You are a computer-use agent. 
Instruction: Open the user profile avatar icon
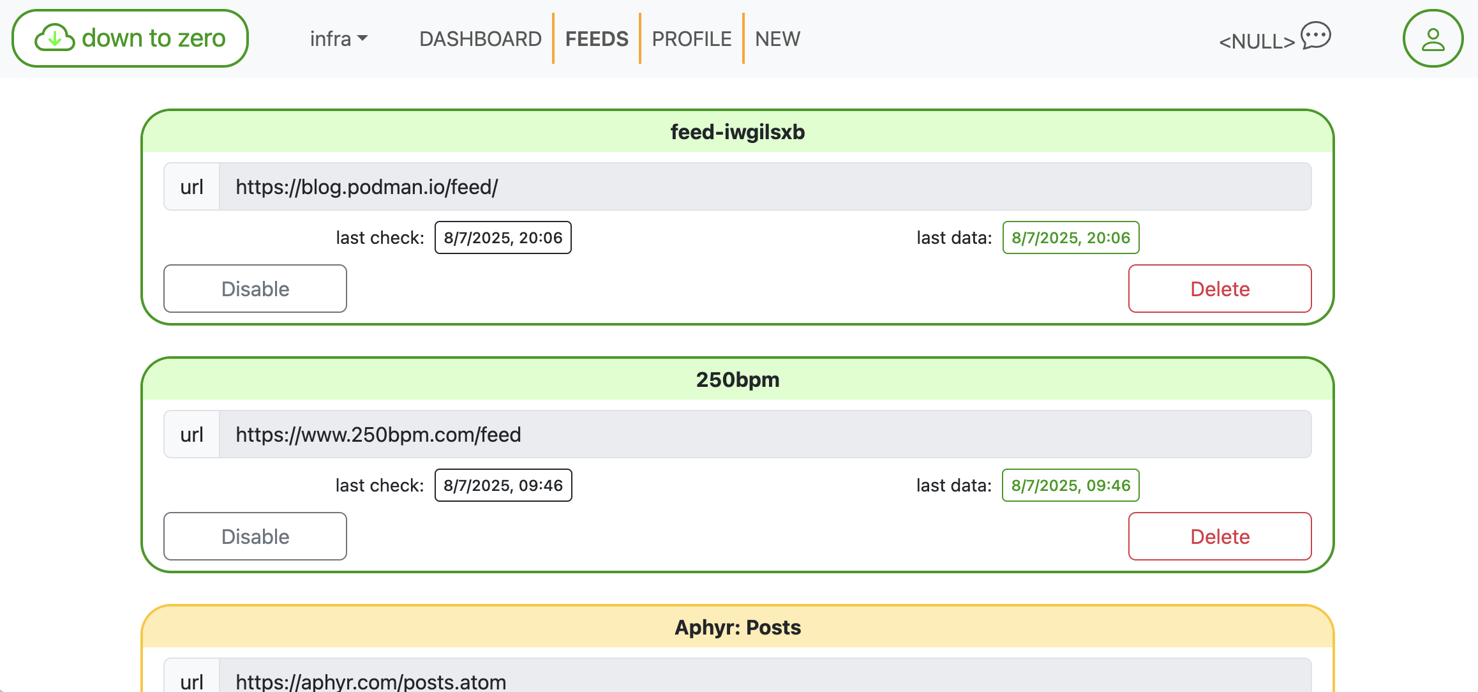pyautogui.click(x=1433, y=38)
